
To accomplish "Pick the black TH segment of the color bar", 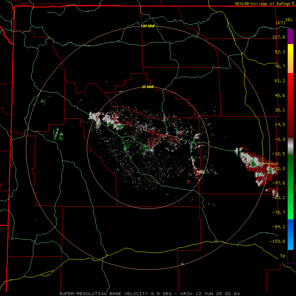I will [x=290, y=256].
